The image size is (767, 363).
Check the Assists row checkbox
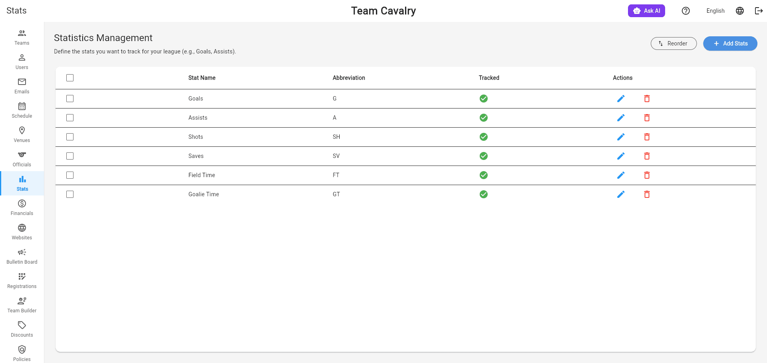70,118
